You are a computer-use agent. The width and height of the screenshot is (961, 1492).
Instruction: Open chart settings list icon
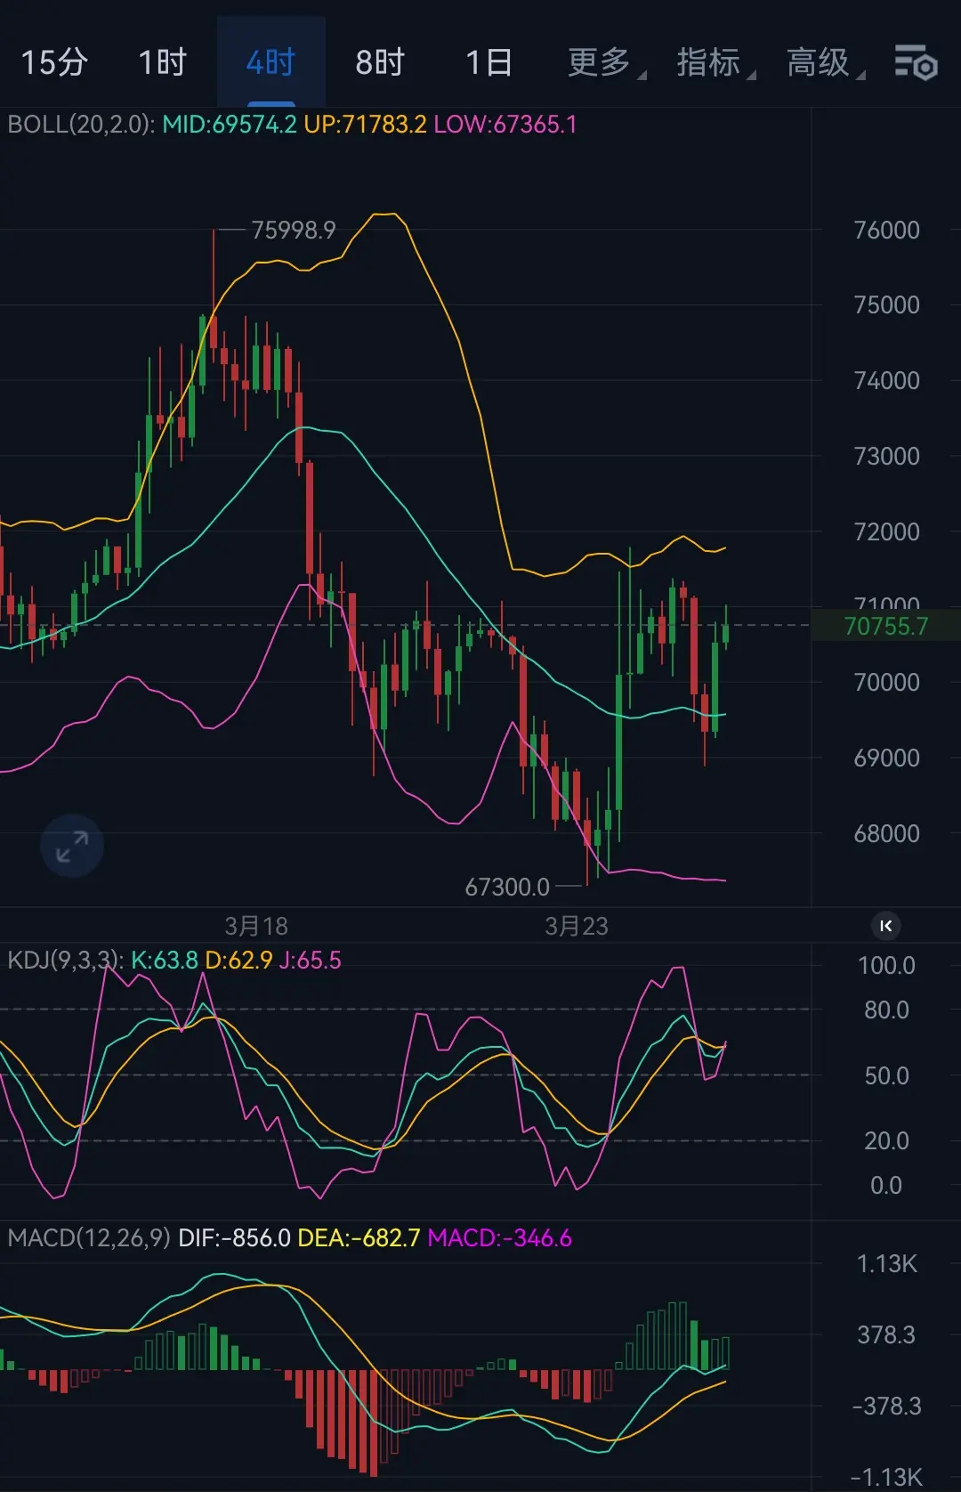click(x=916, y=62)
